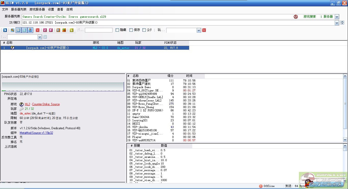Click the red X beside the 玩... dropdown
The image size is (348, 189).
pyautogui.click(x=204, y=30)
